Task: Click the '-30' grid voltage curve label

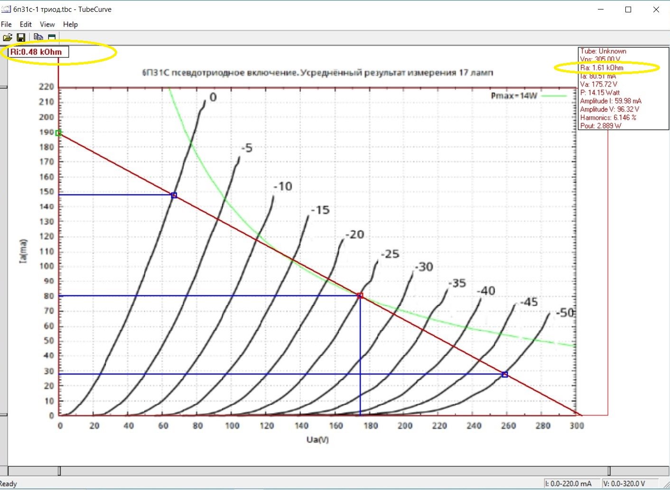Action: [x=424, y=267]
